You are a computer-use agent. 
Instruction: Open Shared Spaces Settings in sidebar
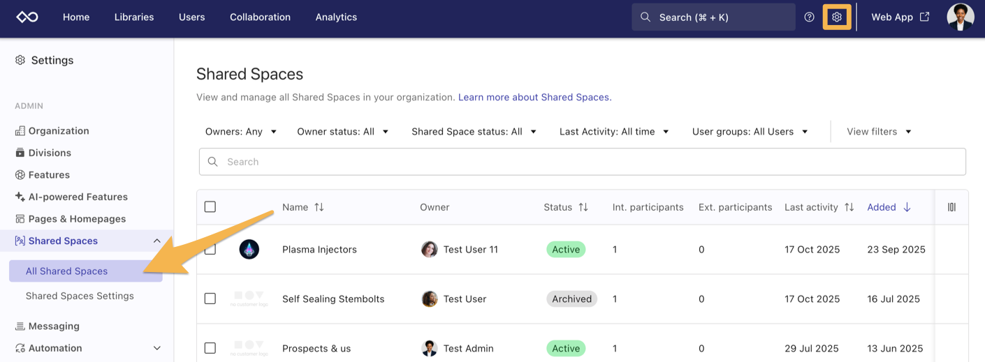point(80,296)
